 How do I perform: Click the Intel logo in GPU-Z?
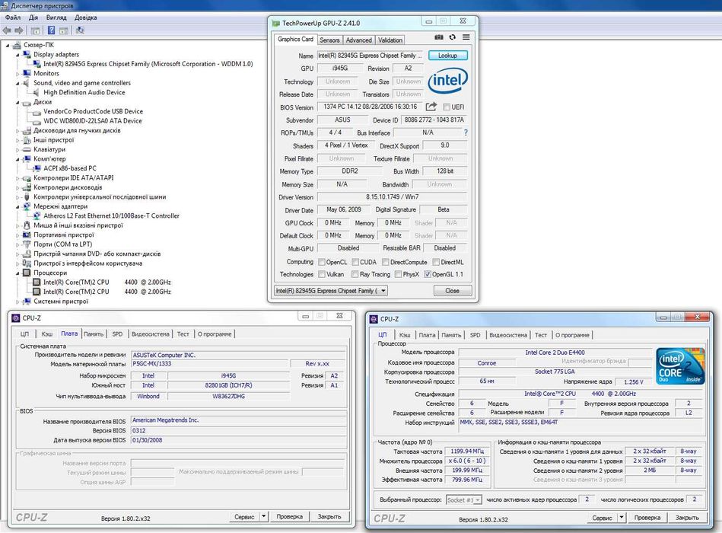(447, 81)
